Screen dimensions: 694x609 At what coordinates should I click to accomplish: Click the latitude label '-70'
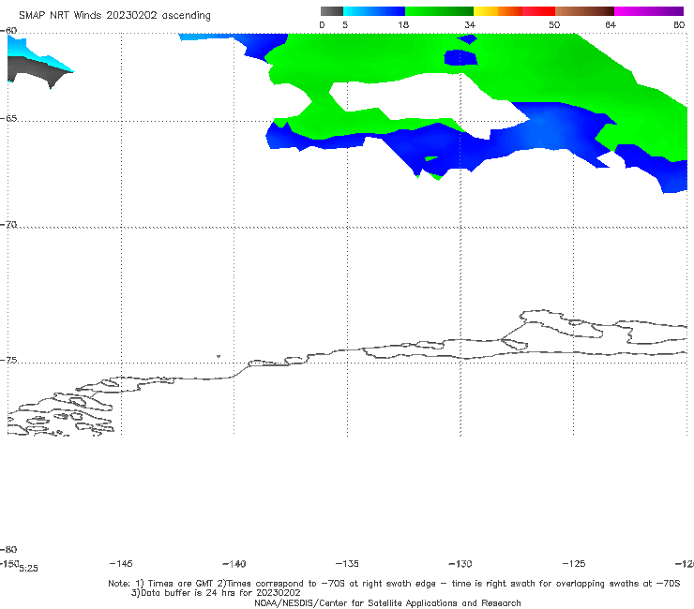coord(8,225)
